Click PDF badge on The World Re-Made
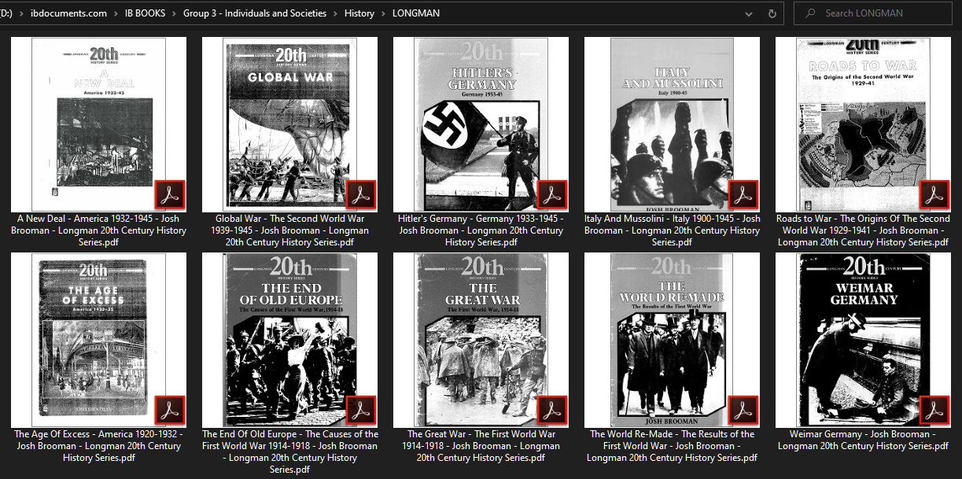 [x=743, y=410]
